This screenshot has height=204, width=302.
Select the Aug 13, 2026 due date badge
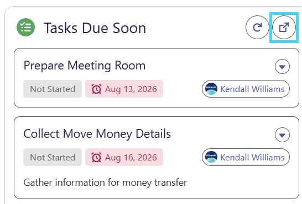[x=124, y=89]
